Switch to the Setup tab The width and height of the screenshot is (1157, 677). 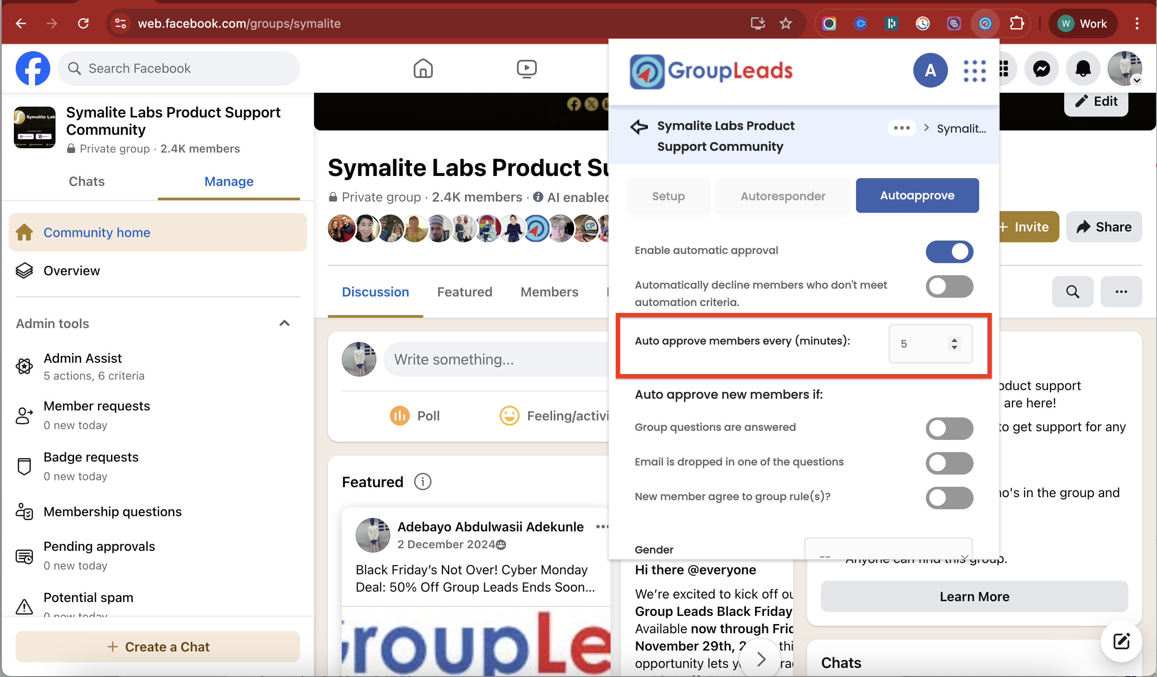[668, 196]
